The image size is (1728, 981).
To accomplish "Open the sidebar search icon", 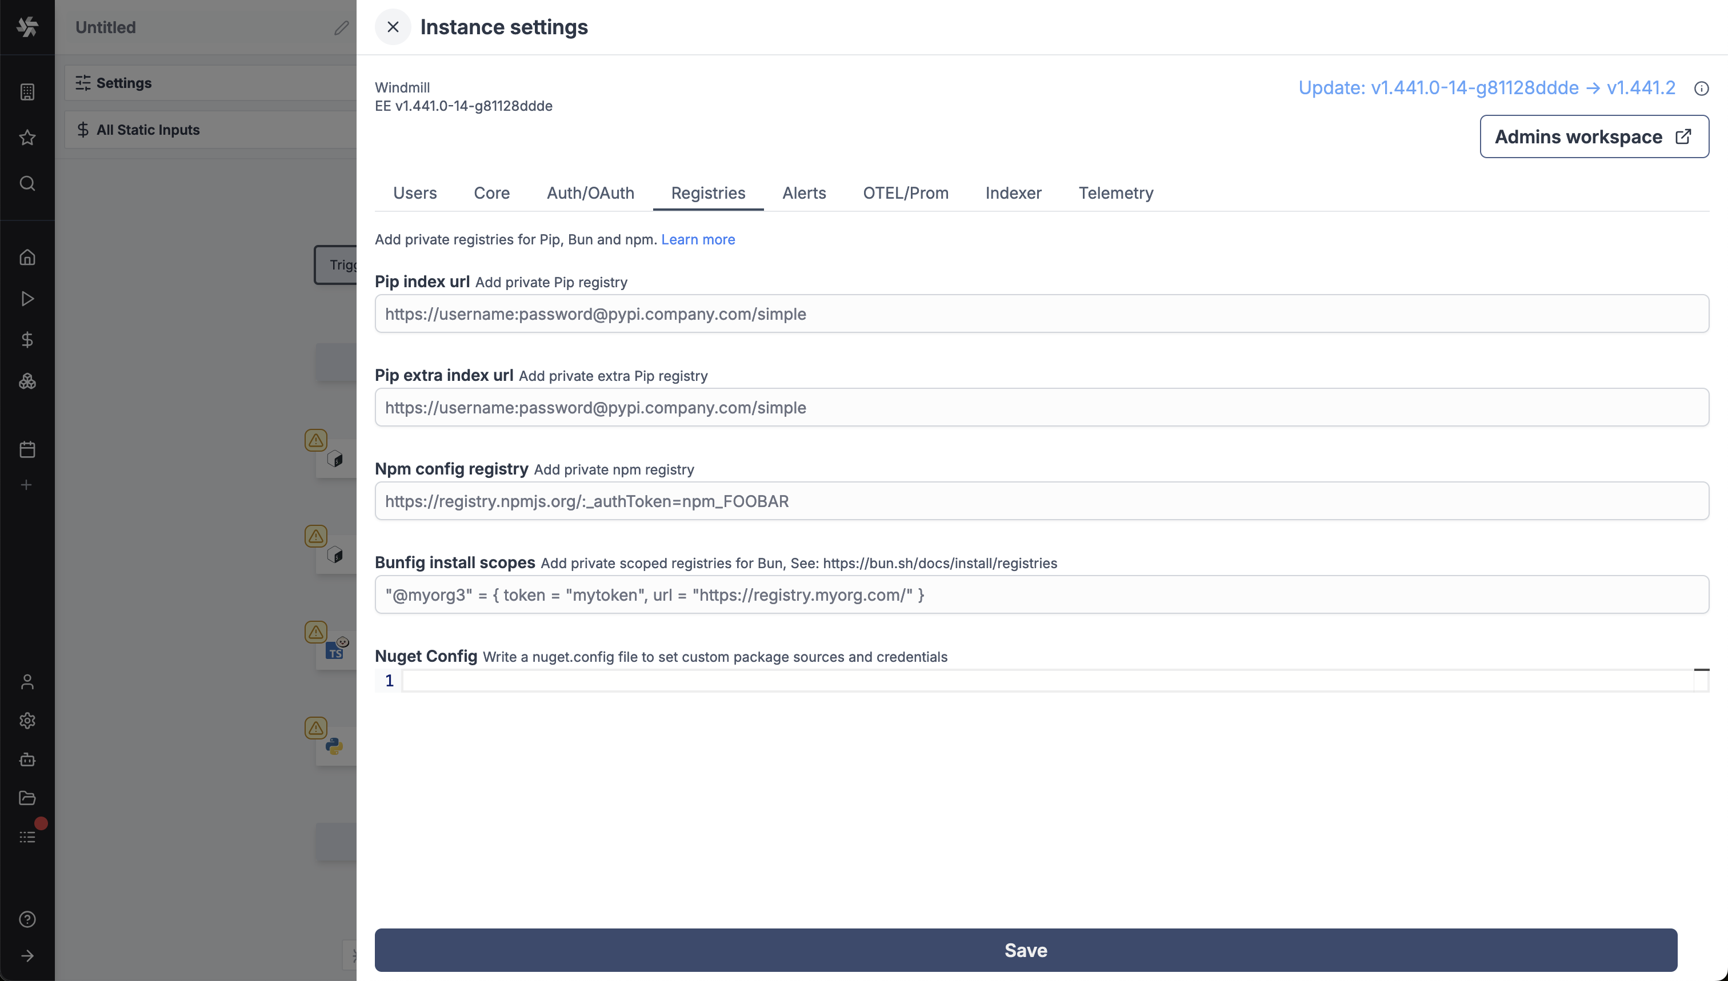I will (x=27, y=183).
